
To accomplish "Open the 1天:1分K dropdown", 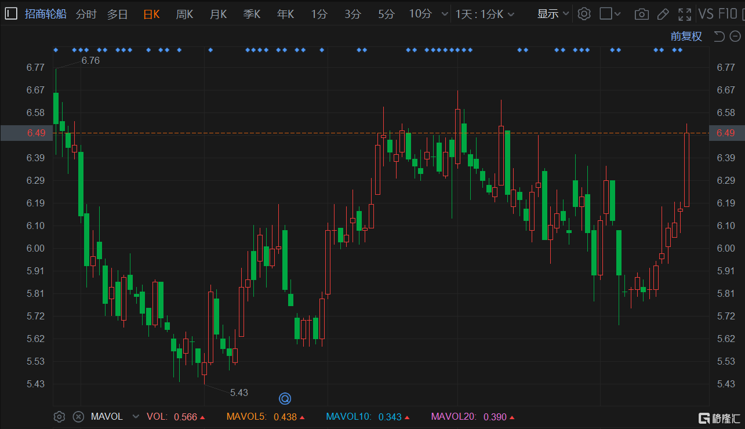I will click(485, 14).
